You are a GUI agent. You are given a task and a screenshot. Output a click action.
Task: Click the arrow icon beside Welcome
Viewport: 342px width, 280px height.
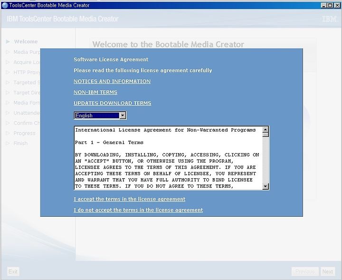[8, 41]
